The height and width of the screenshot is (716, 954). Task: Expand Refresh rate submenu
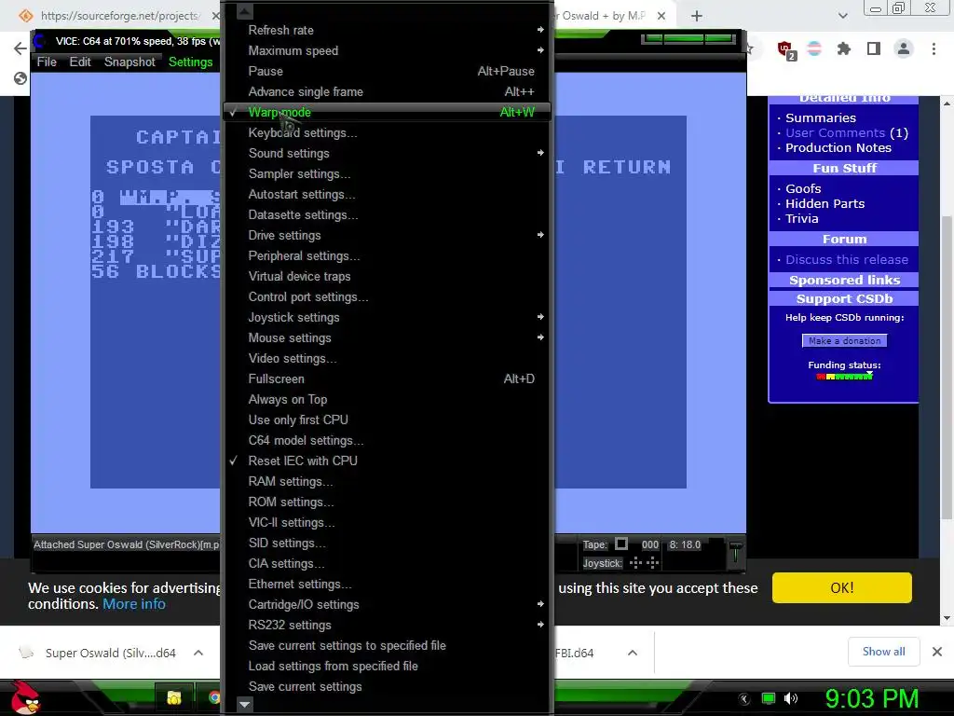[387, 30]
